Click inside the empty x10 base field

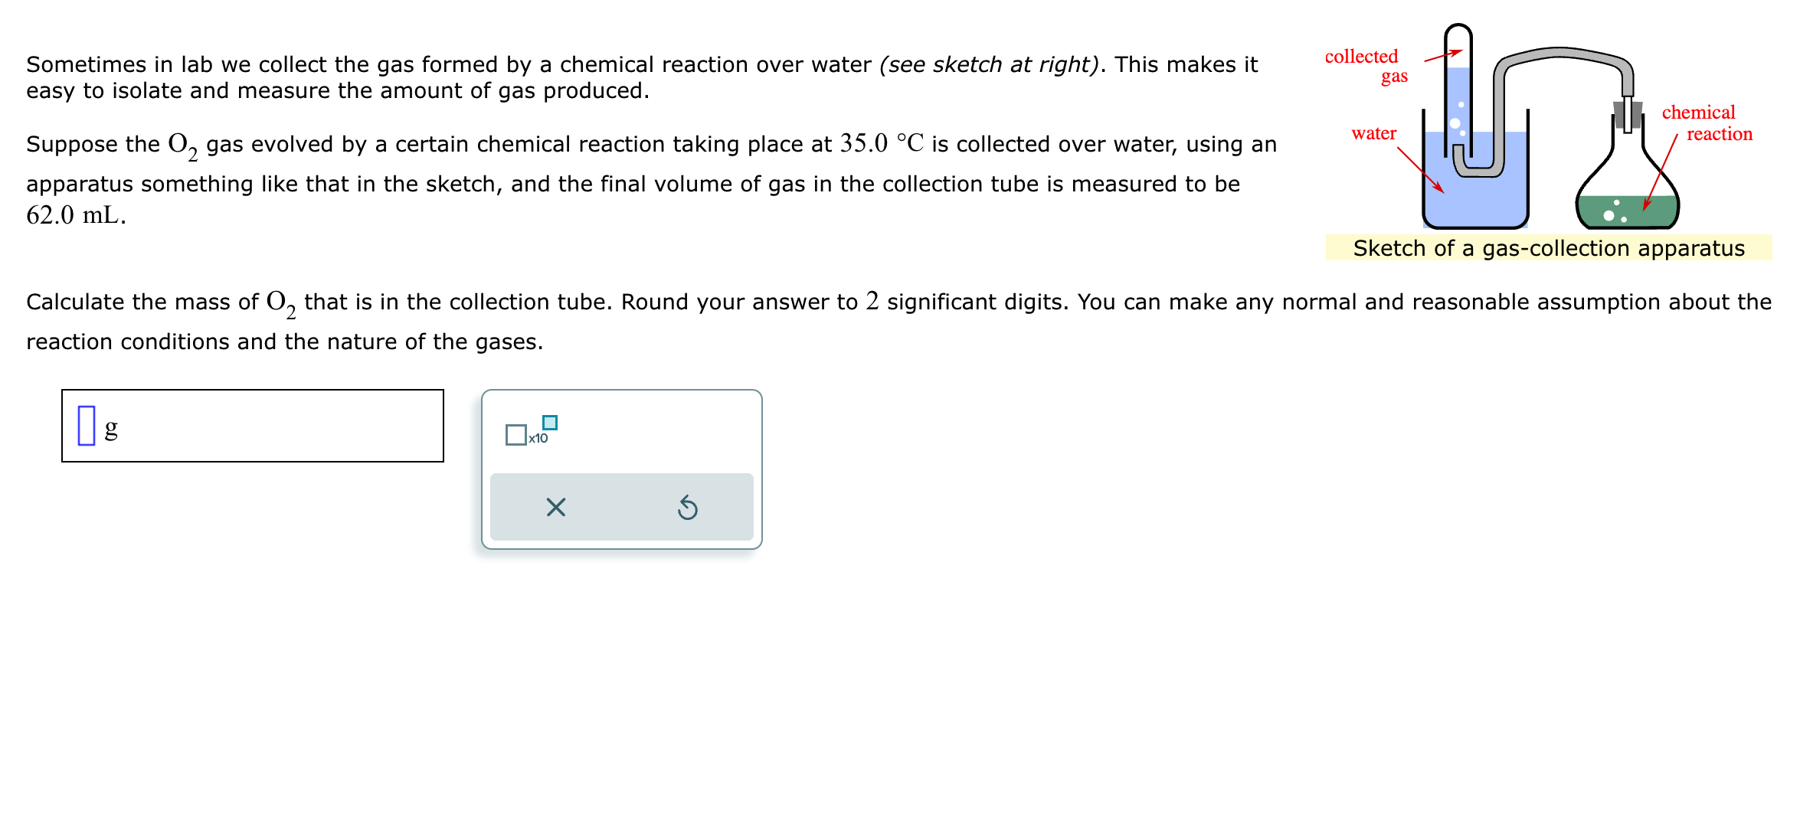515,435
